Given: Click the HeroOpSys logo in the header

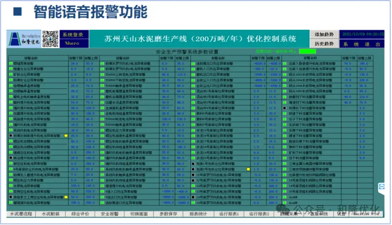Looking at the screenshot, I should (x=24, y=39).
